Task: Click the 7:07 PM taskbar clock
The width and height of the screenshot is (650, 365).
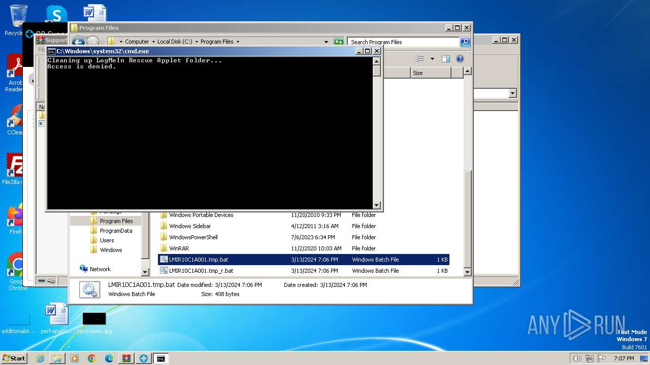Action: 624,358
